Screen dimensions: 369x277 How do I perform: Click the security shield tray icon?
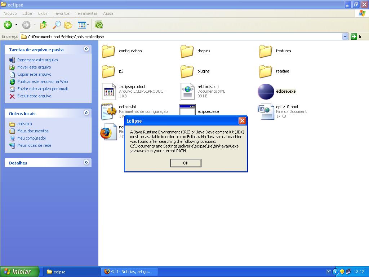tap(342, 272)
